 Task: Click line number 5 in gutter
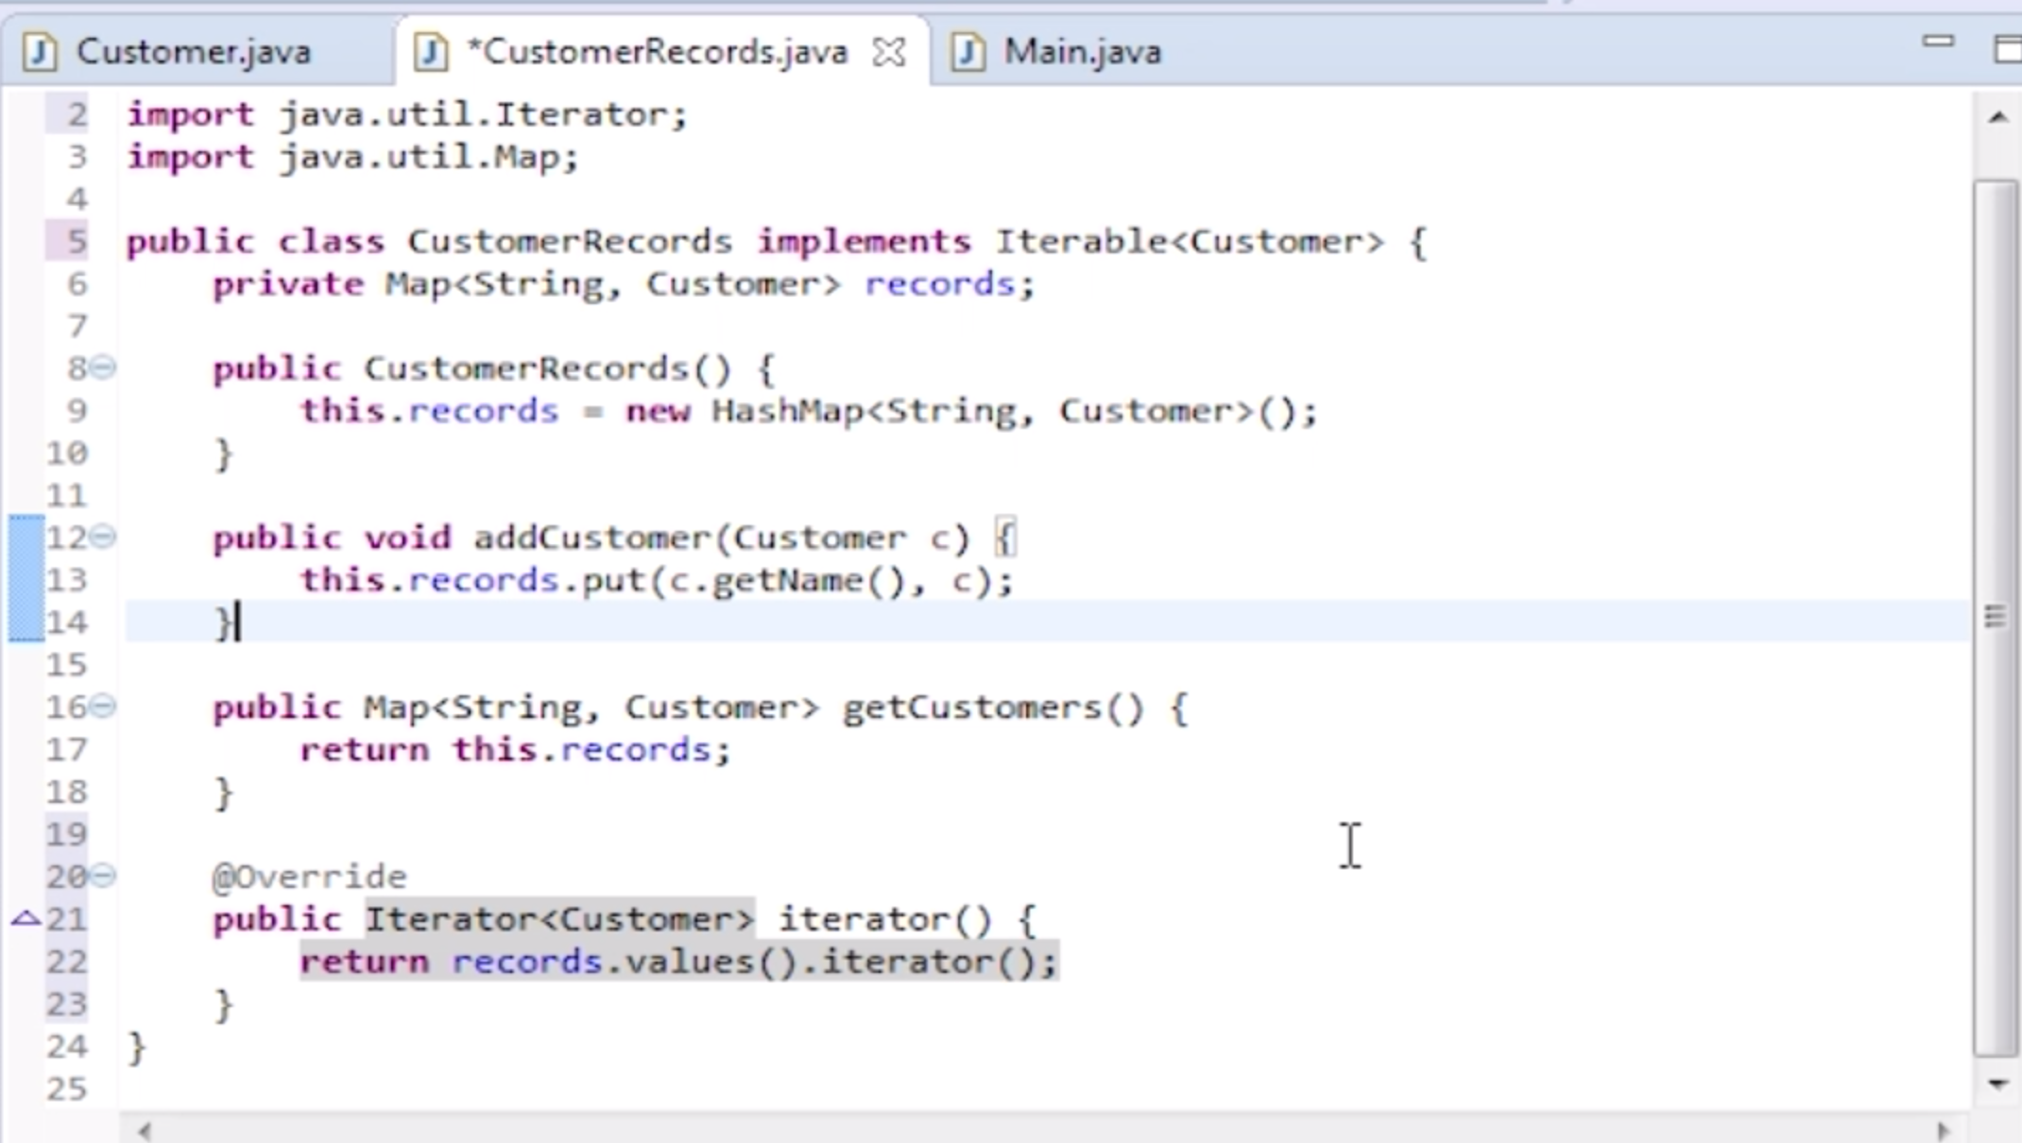pyautogui.click(x=76, y=242)
